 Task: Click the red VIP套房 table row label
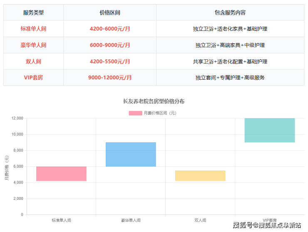[x=33, y=77]
